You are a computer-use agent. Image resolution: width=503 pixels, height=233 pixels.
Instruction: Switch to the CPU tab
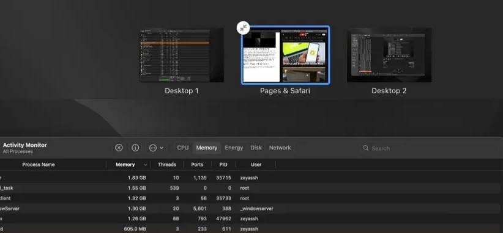(183, 148)
